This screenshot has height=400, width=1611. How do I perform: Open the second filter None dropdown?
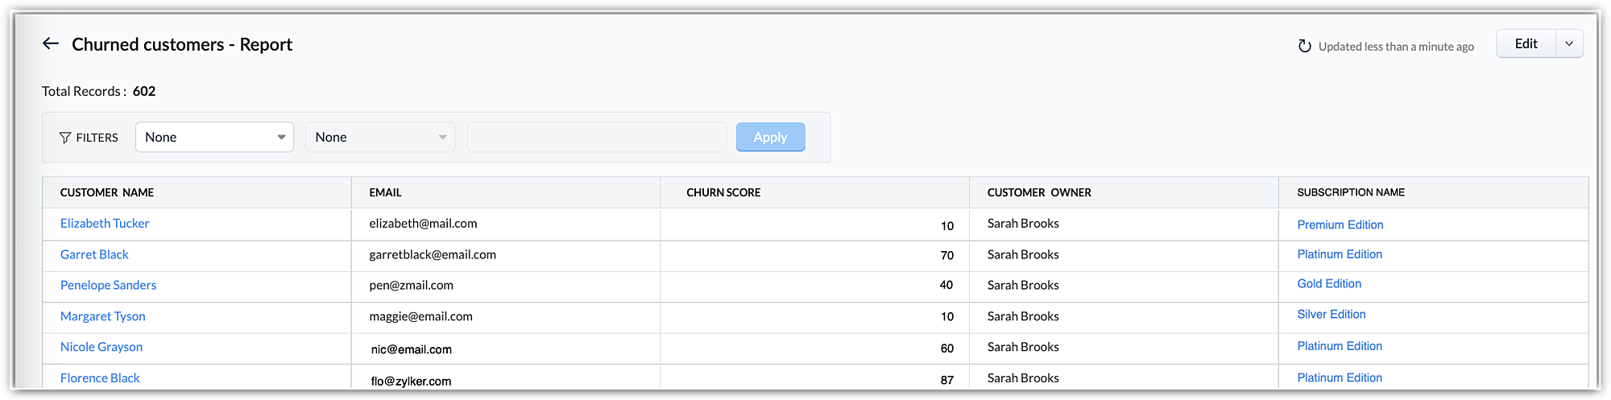(x=380, y=138)
